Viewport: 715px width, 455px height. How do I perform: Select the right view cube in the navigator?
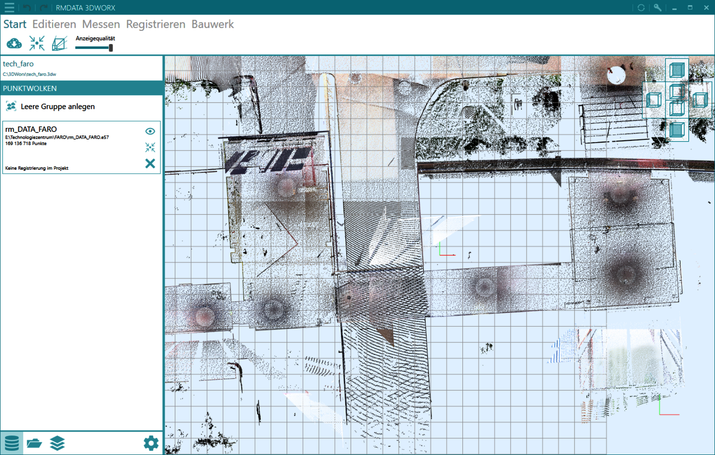[x=700, y=100]
